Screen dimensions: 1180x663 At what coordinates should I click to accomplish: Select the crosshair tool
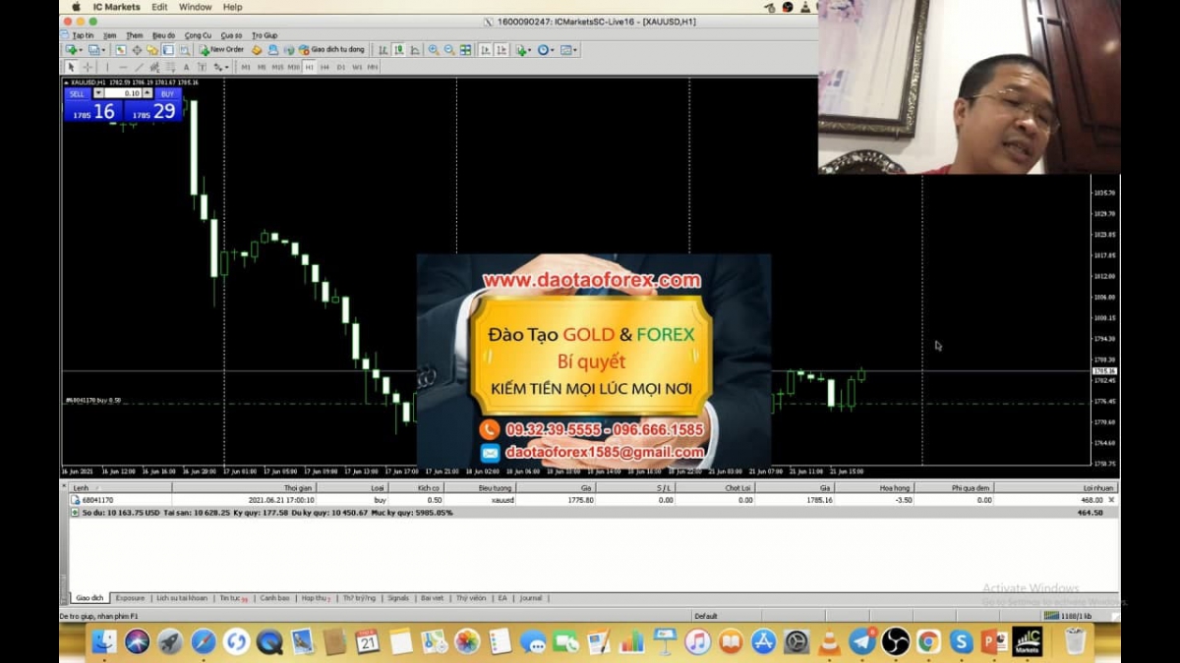pyautogui.click(x=88, y=67)
